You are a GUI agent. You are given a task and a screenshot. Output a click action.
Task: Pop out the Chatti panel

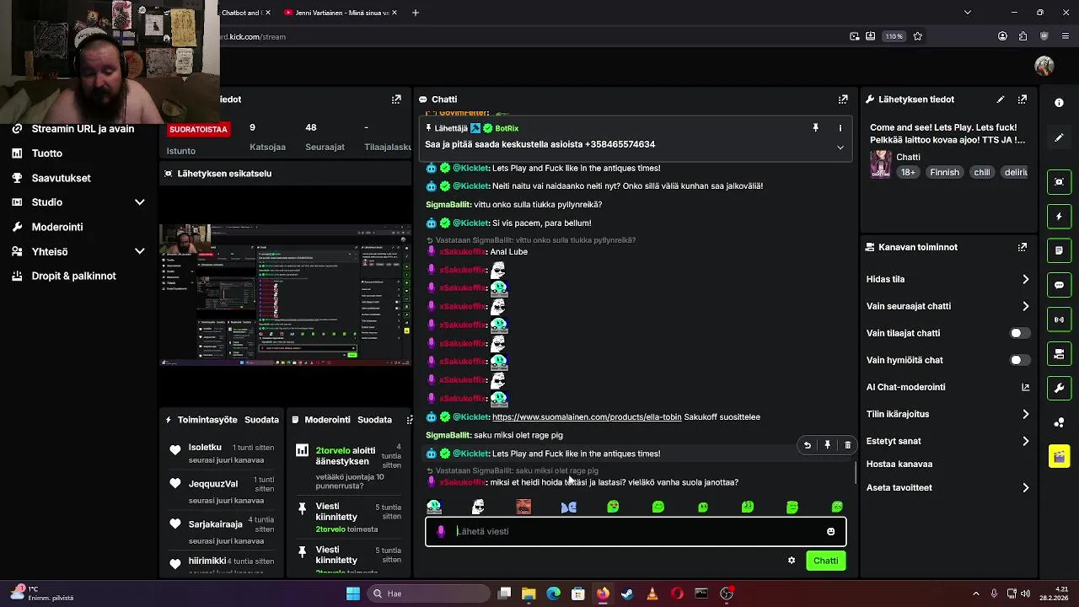click(x=843, y=99)
